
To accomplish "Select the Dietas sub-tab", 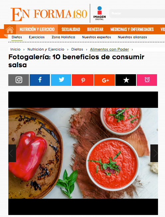I will 17,37.
